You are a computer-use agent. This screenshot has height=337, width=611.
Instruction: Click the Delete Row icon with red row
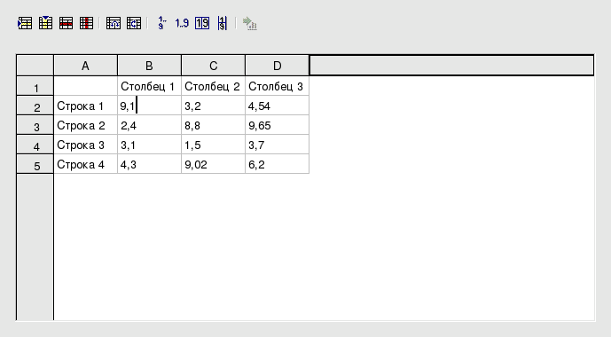click(x=66, y=23)
